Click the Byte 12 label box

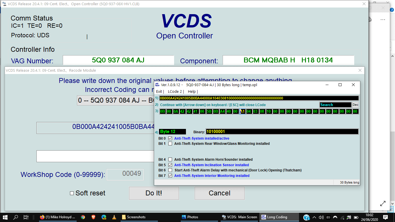point(173,132)
